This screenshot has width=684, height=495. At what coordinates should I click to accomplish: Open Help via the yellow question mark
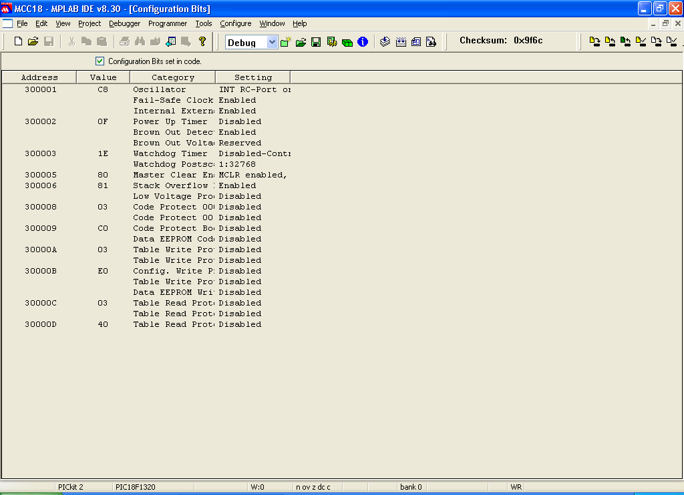(x=202, y=41)
